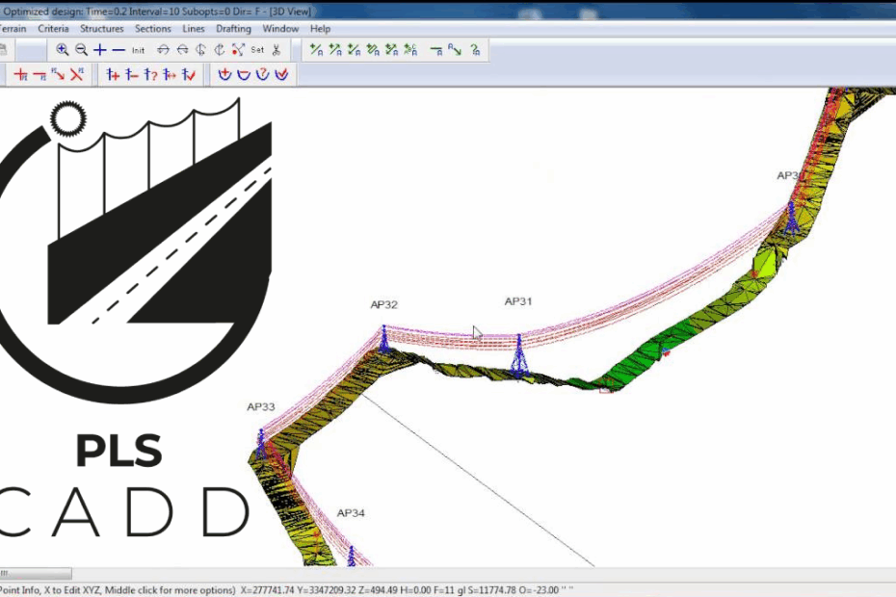This screenshot has width=896, height=597.
Task: Click the first blue sag section icon
Action: click(224, 75)
